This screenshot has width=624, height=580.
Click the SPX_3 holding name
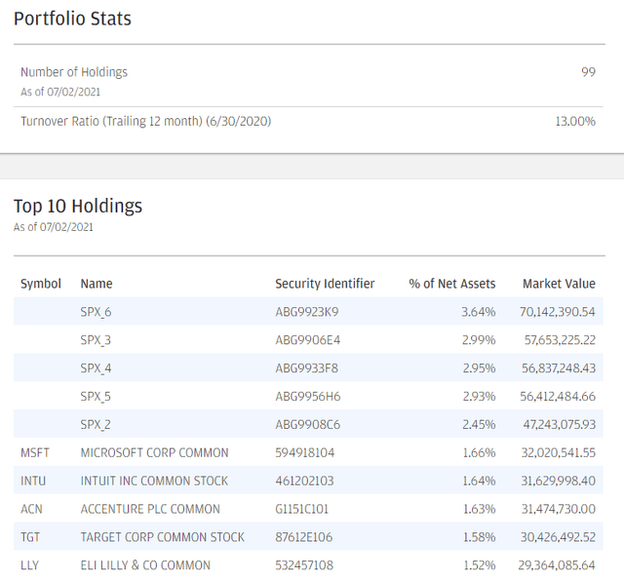pos(96,340)
